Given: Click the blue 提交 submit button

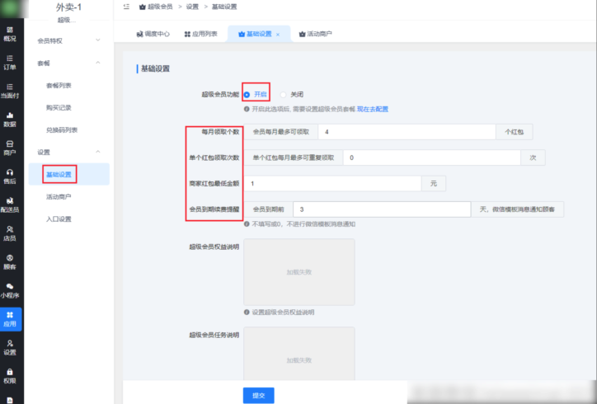Looking at the screenshot, I should pyautogui.click(x=258, y=395).
